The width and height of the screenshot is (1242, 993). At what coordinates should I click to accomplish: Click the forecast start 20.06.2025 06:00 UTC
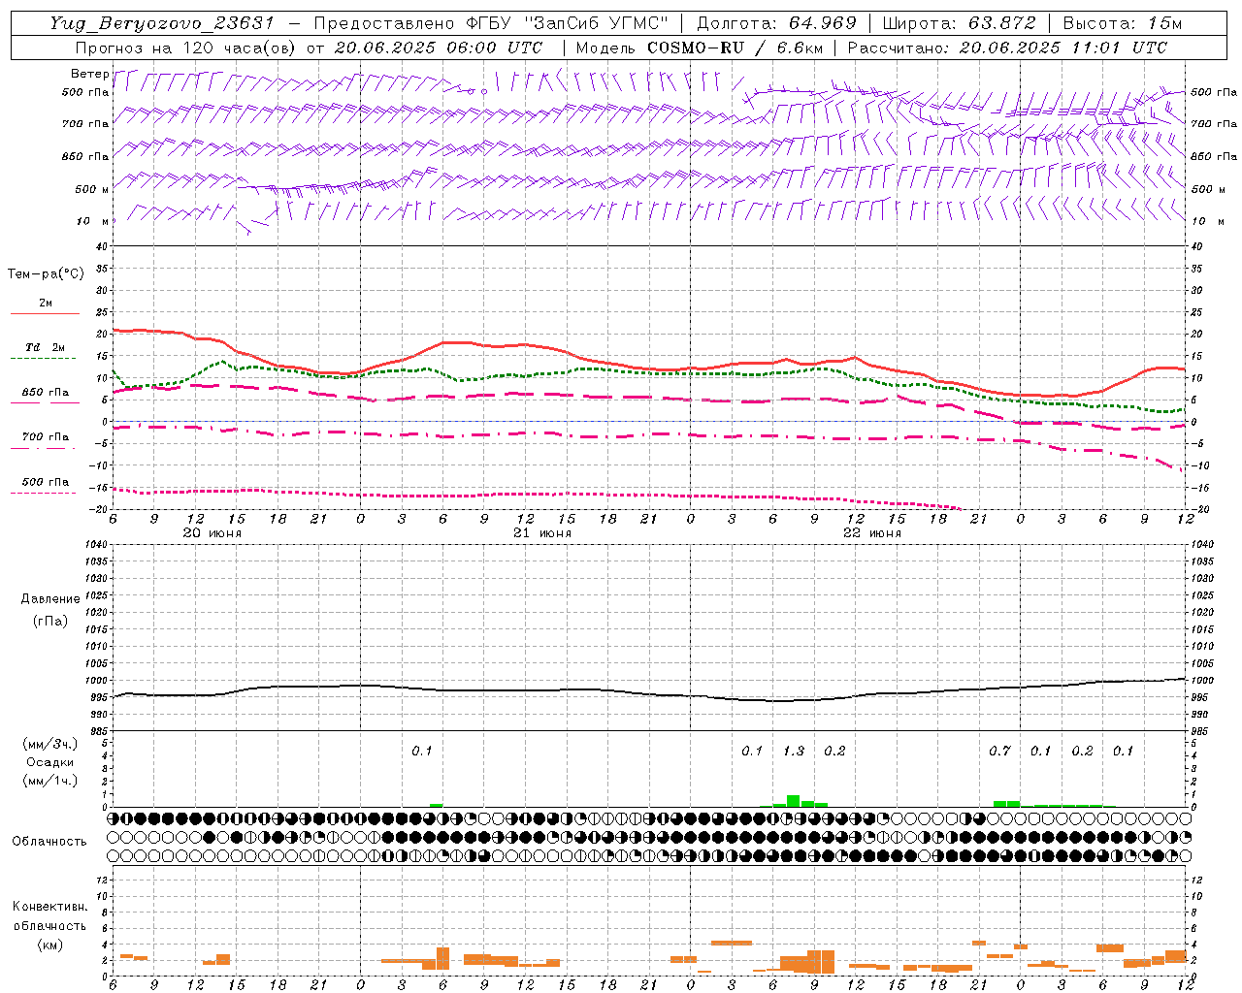(439, 48)
